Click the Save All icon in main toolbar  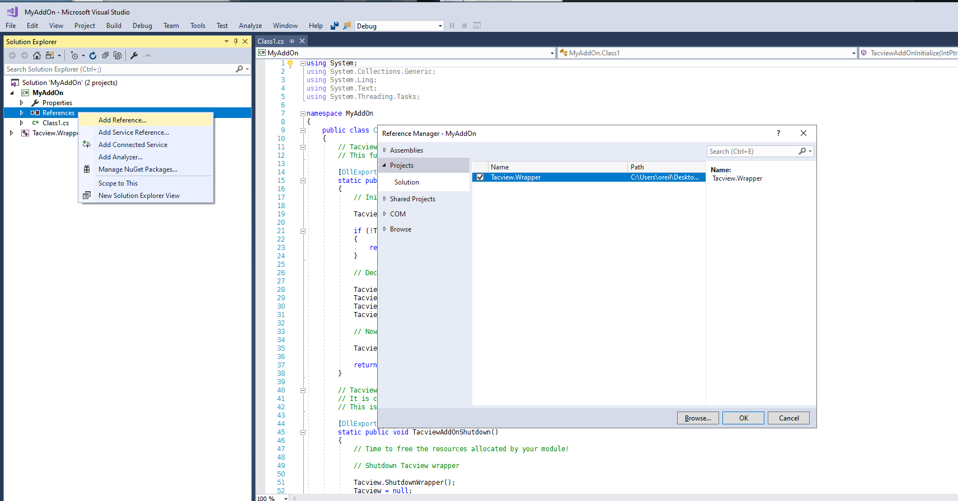[x=335, y=26]
